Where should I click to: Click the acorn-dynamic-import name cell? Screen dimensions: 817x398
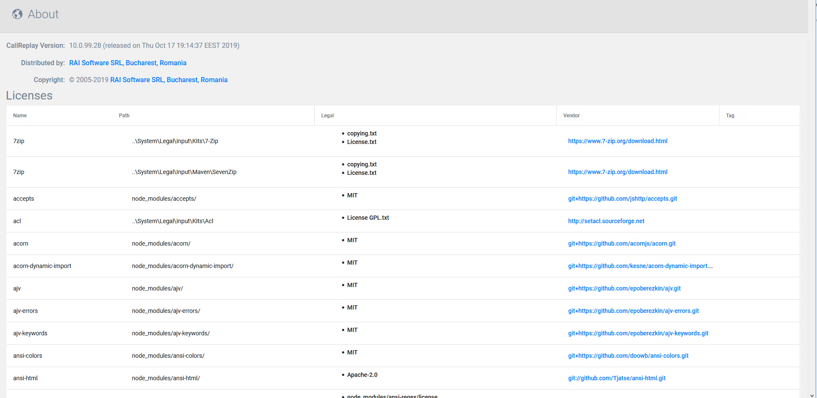click(42, 266)
